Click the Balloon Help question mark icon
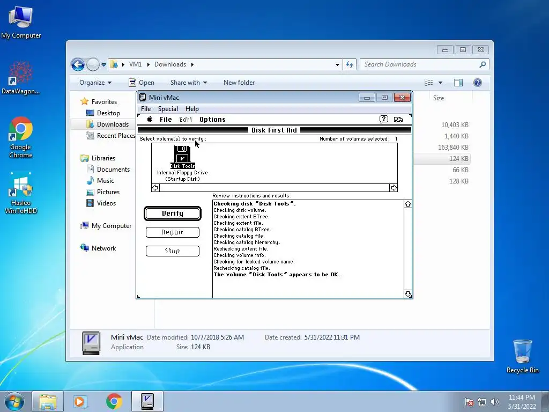Screen dimensions: 549x412 [x=384, y=120]
